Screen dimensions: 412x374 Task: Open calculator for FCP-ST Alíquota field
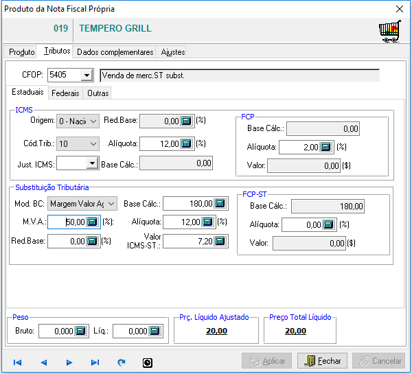pyautogui.click(x=328, y=224)
